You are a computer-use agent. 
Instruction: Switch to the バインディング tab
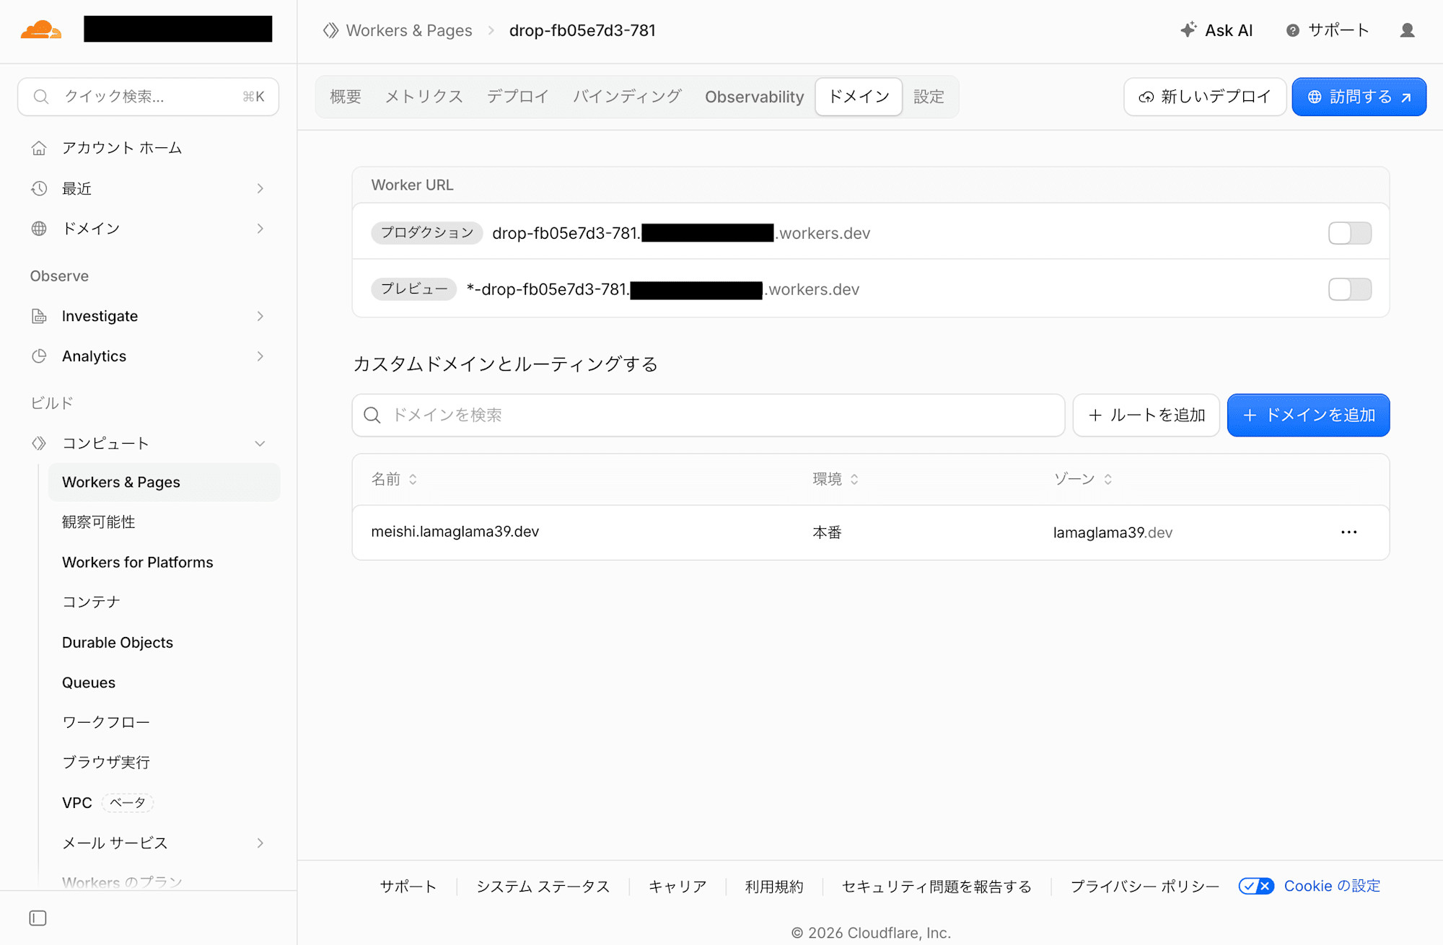(627, 97)
